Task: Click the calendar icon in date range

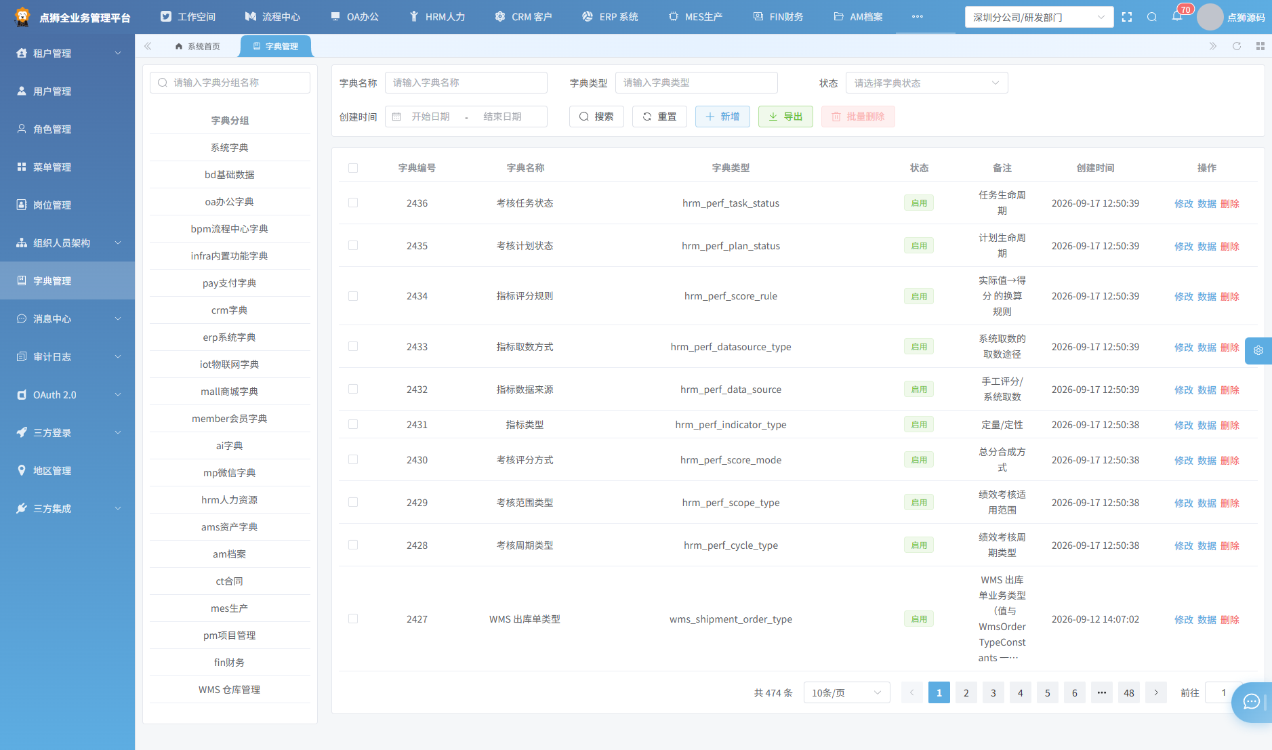Action: (397, 117)
